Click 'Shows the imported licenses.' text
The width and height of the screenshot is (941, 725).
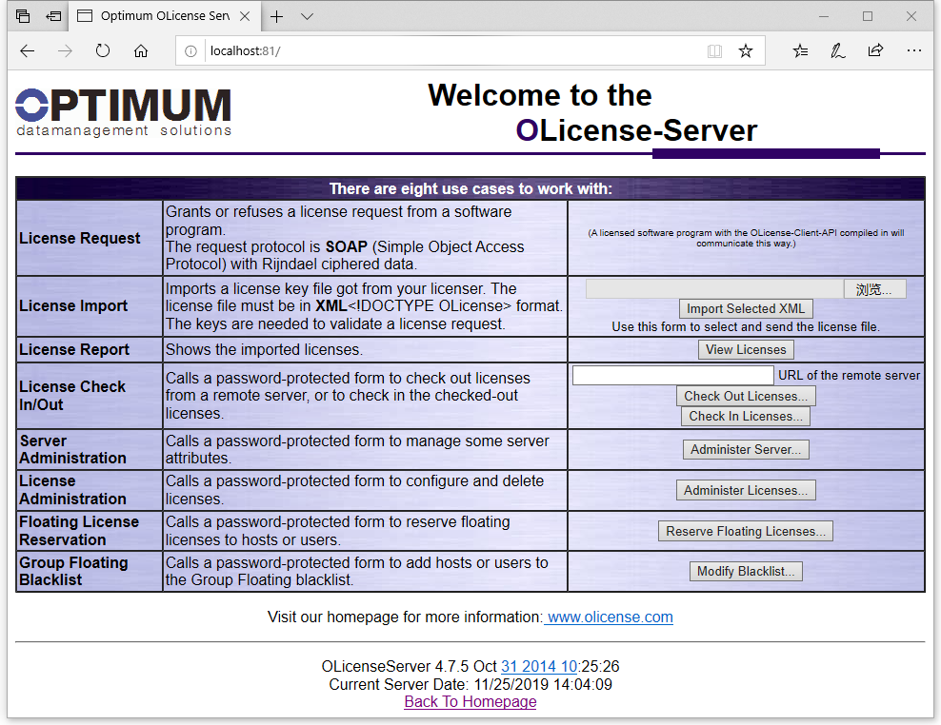pyautogui.click(x=264, y=349)
